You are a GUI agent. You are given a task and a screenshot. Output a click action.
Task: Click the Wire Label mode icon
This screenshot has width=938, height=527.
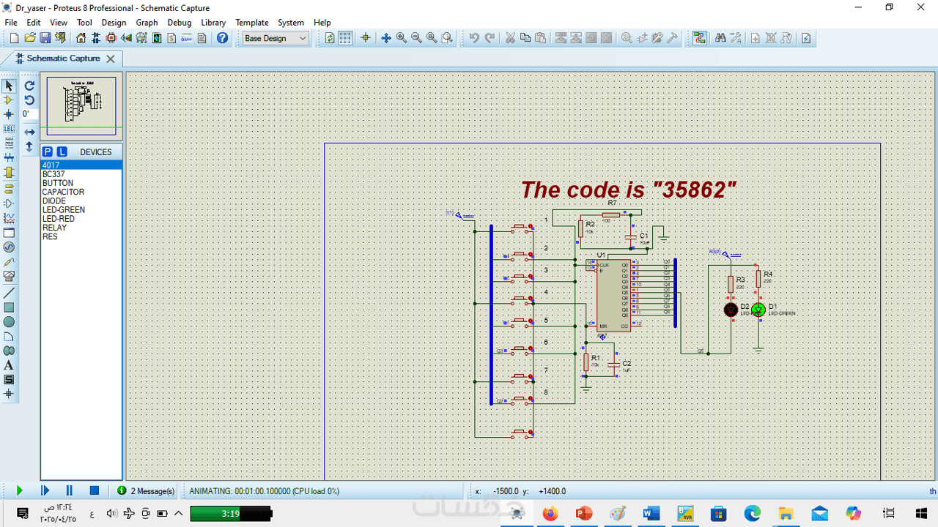click(x=9, y=129)
